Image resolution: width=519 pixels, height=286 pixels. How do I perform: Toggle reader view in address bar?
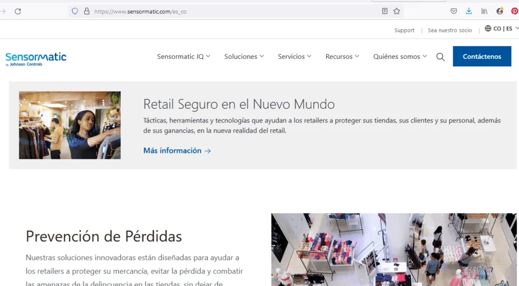[x=385, y=11]
